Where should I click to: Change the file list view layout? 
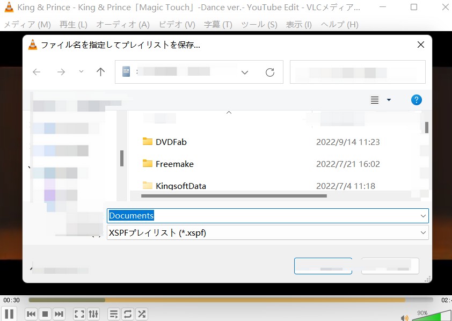coord(375,100)
